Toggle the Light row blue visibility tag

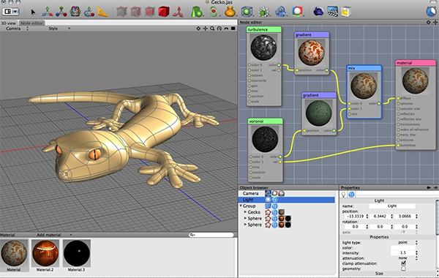(x=275, y=200)
